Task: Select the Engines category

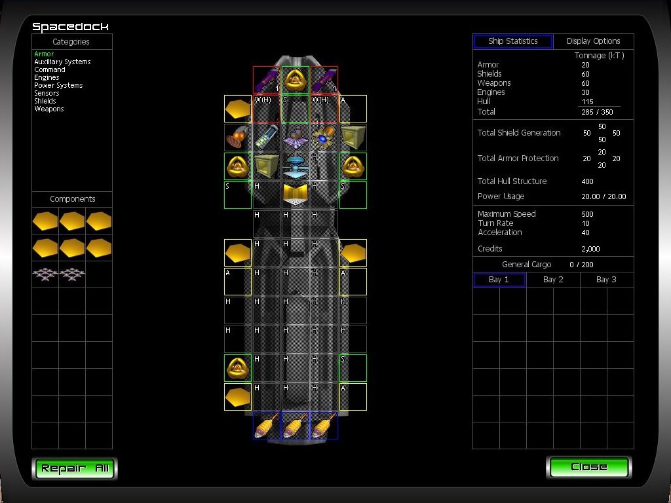Action: click(x=47, y=77)
